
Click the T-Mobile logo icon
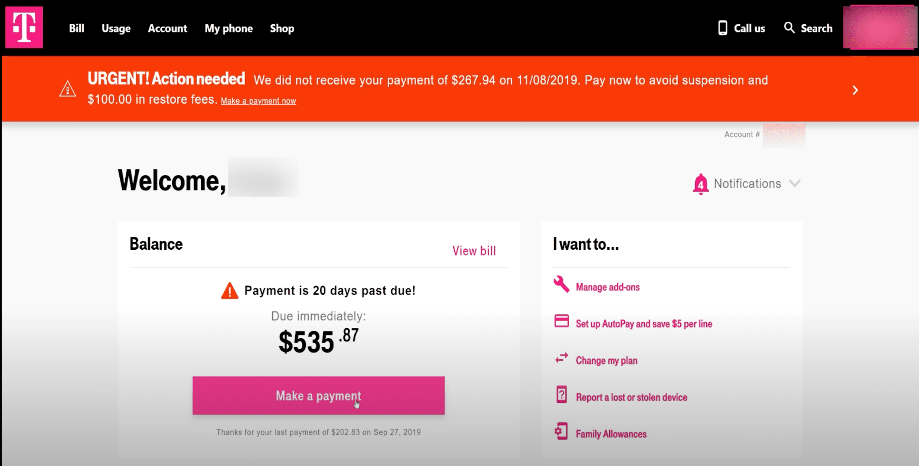coord(24,27)
